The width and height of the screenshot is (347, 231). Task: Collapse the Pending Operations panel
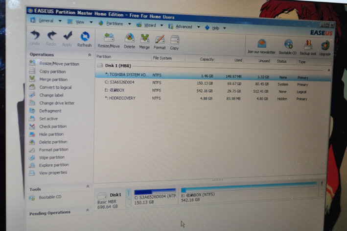pyautogui.click(x=88, y=210)
